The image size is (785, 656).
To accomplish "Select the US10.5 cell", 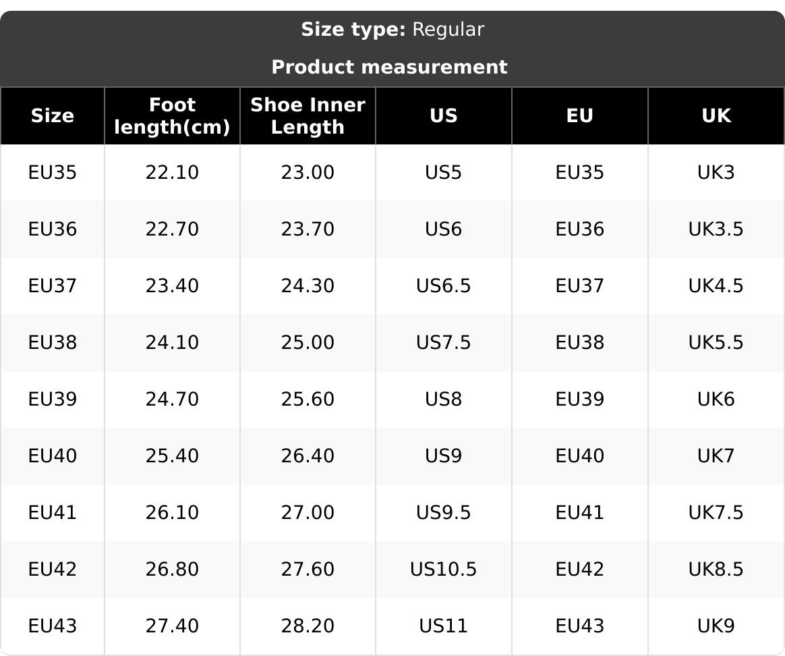I will coord(443,570).
